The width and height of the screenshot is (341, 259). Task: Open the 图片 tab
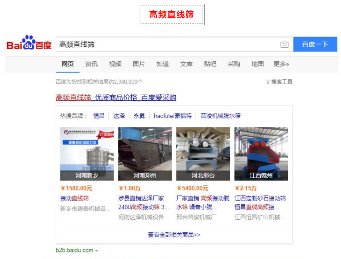(139, 64)
